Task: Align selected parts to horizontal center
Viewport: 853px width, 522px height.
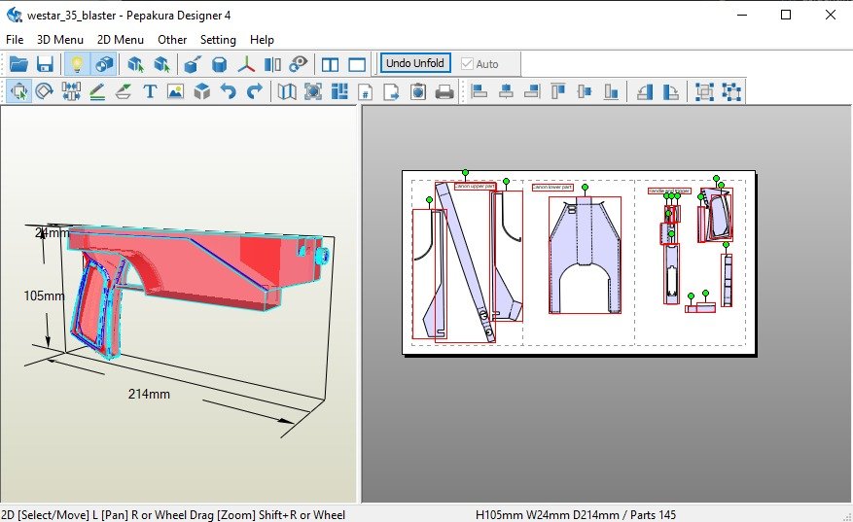Action: tap(506, 90)
